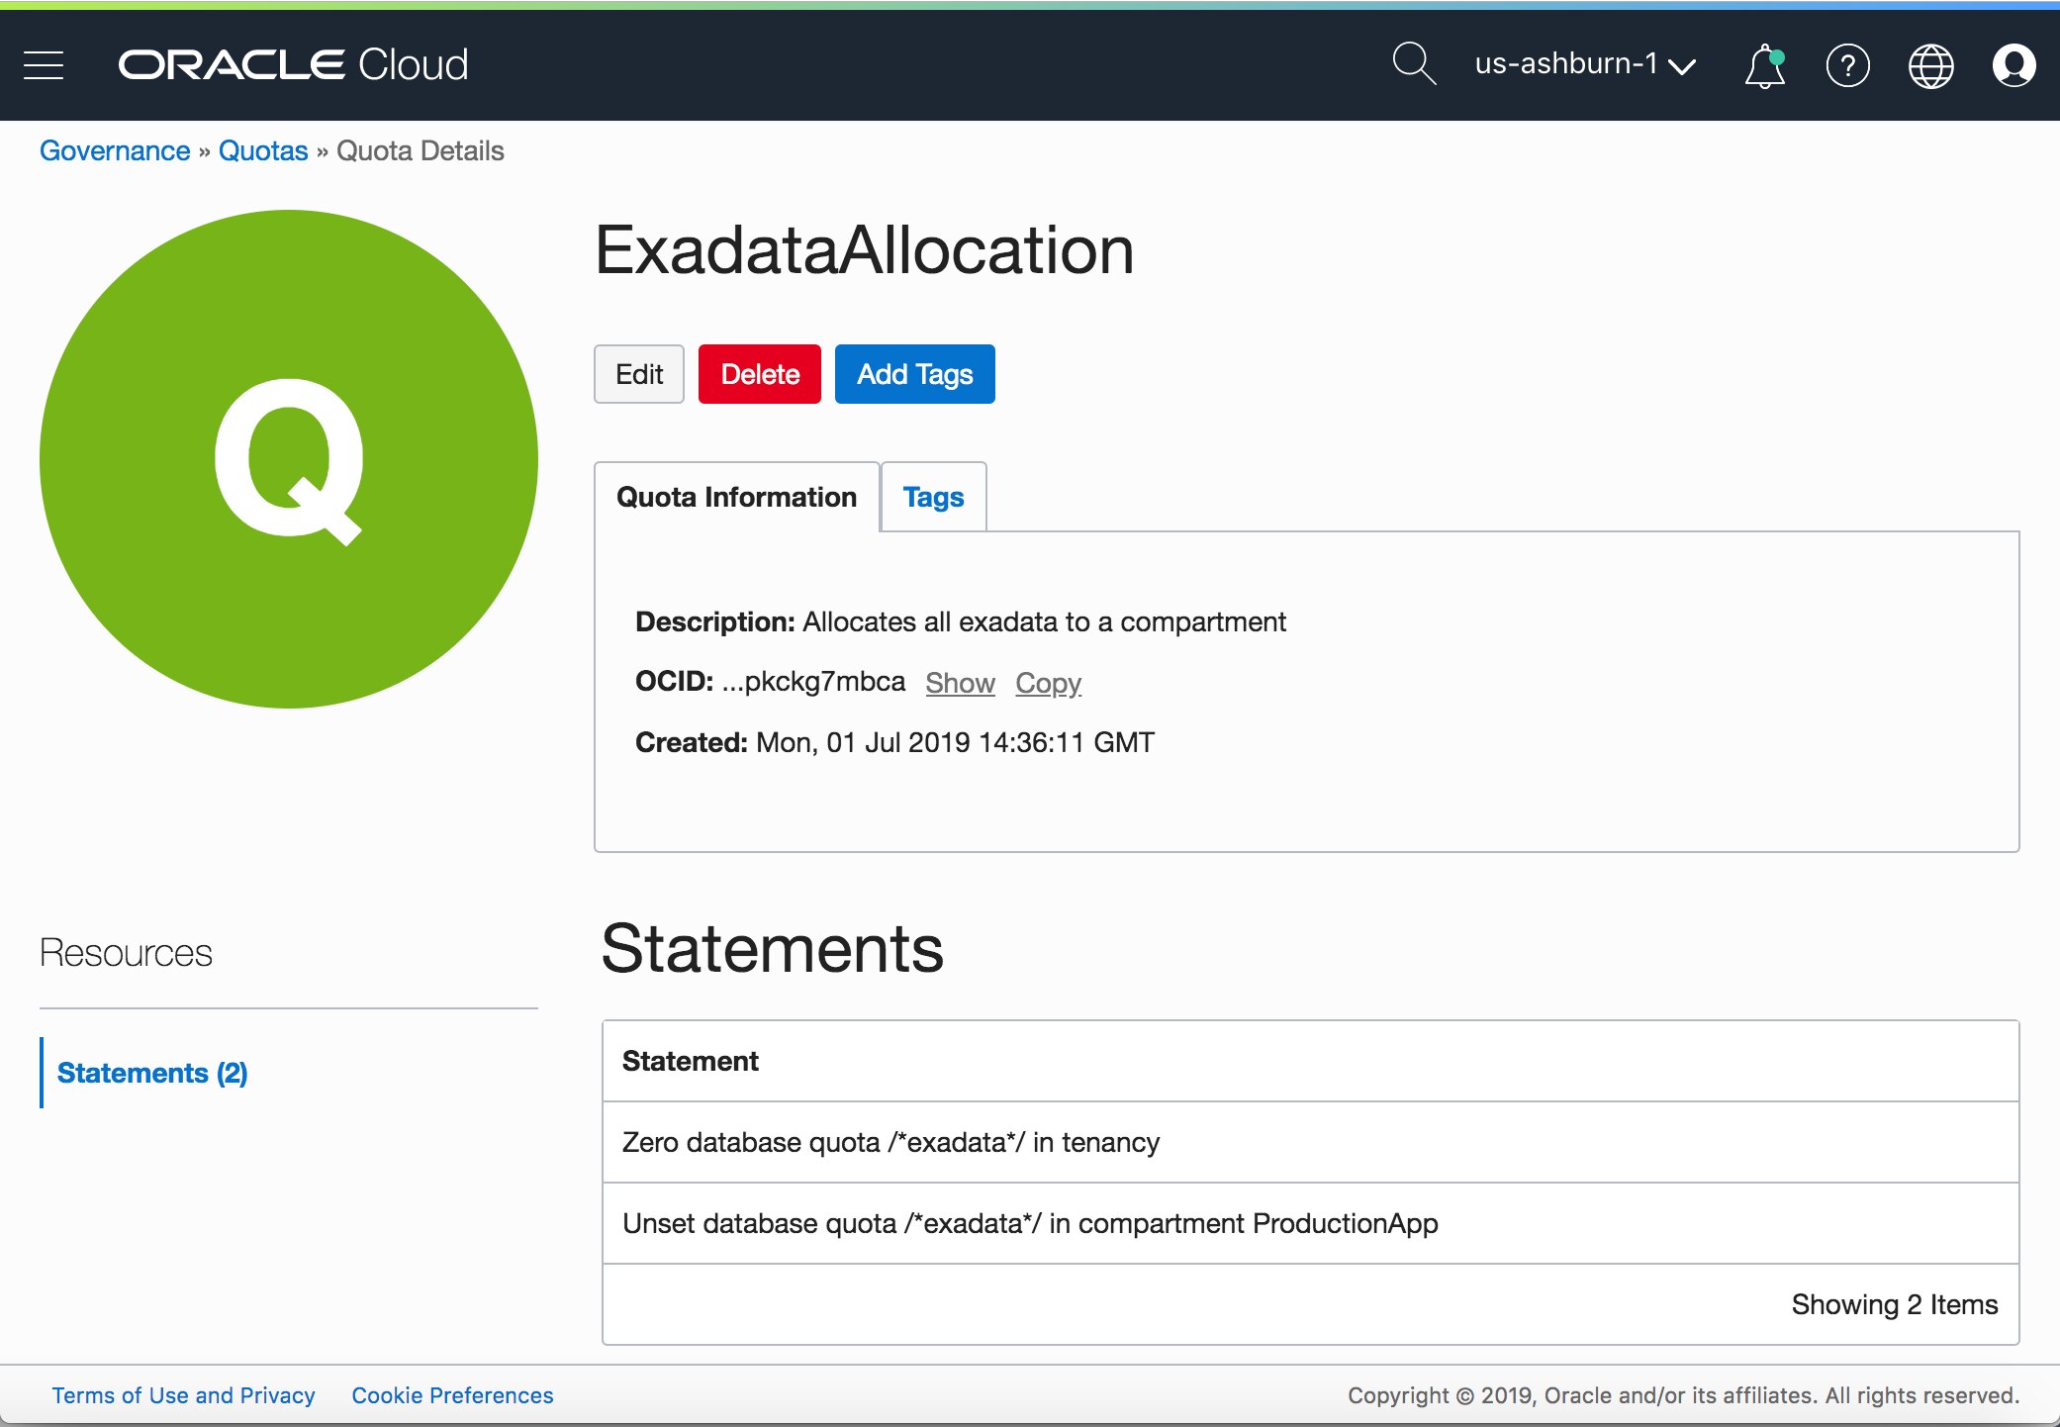Open the language globe icon
This screenshot has height=1427, width=2060.
click(1930, 65)
